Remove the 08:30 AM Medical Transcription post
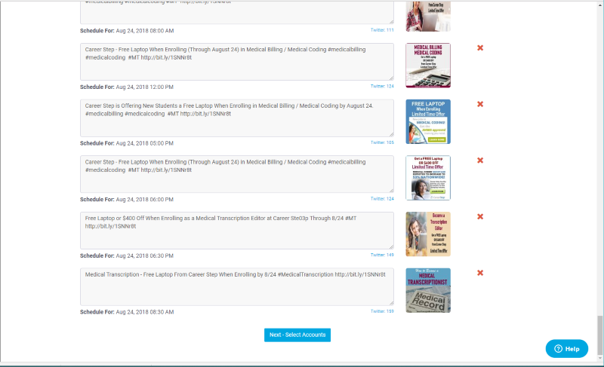Viewport: 604px width, 367px height. (480, 273)
